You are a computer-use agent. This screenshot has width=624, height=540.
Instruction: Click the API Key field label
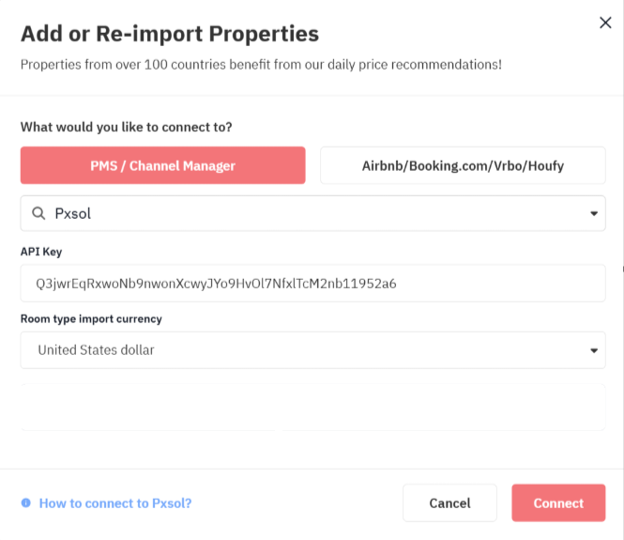click(41, 252)
